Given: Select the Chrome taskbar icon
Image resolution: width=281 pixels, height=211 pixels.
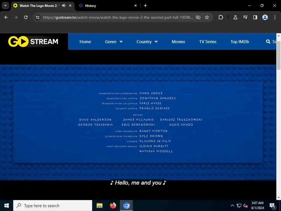Looking at the screenshot, I should [126, 206].
